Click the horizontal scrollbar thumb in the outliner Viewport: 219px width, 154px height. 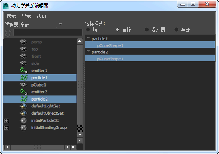[x=37, y=147]
